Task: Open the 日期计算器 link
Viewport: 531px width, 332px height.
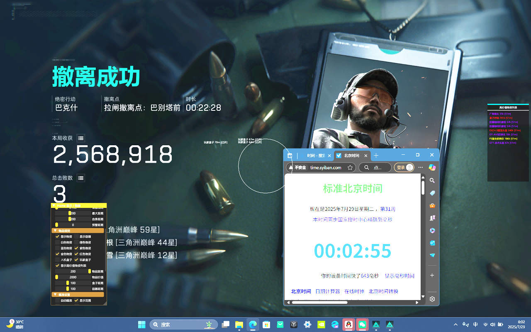Action: coord(327,291)
